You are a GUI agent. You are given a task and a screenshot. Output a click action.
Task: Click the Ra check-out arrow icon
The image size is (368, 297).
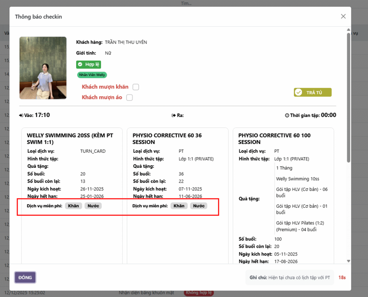tap(174, 116)
